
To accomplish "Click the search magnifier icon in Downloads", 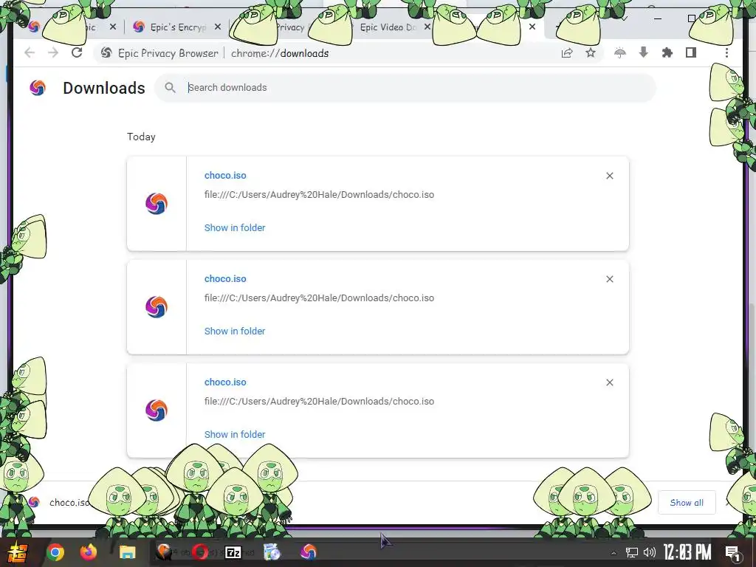I will click(170, 87).
